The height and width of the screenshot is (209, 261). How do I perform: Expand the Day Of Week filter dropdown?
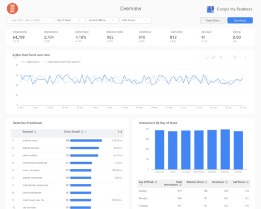click(70, 20)
